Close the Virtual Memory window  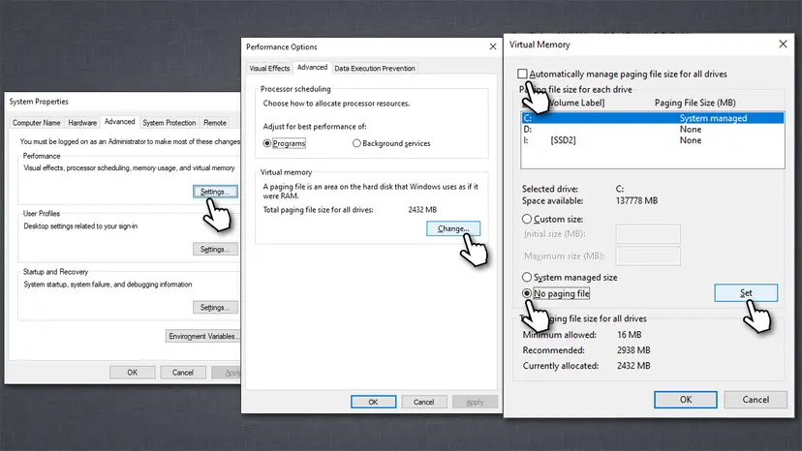(783, 45)
